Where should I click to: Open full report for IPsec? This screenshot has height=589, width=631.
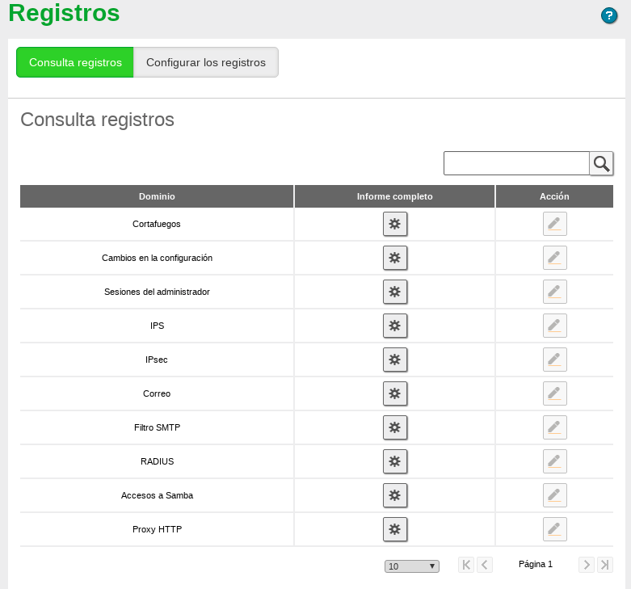coord(395,360)
